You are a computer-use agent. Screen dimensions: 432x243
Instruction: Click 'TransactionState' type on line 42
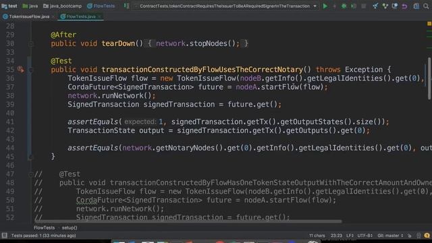point(101,130)
